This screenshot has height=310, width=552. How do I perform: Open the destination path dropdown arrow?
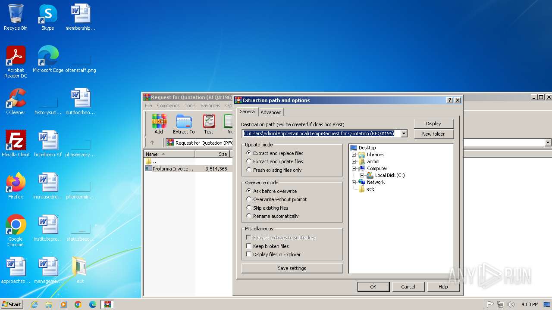tap(404, 133)
